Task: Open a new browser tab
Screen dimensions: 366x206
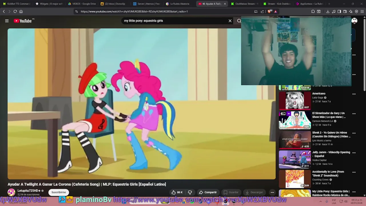Action: (x=329, y=4)
